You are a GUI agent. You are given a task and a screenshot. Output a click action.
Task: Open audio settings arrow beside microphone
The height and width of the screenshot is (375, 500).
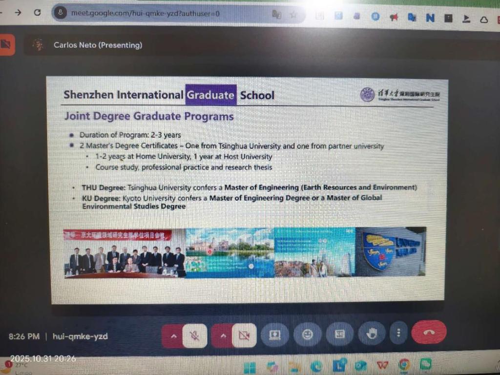tap(172, 336)
